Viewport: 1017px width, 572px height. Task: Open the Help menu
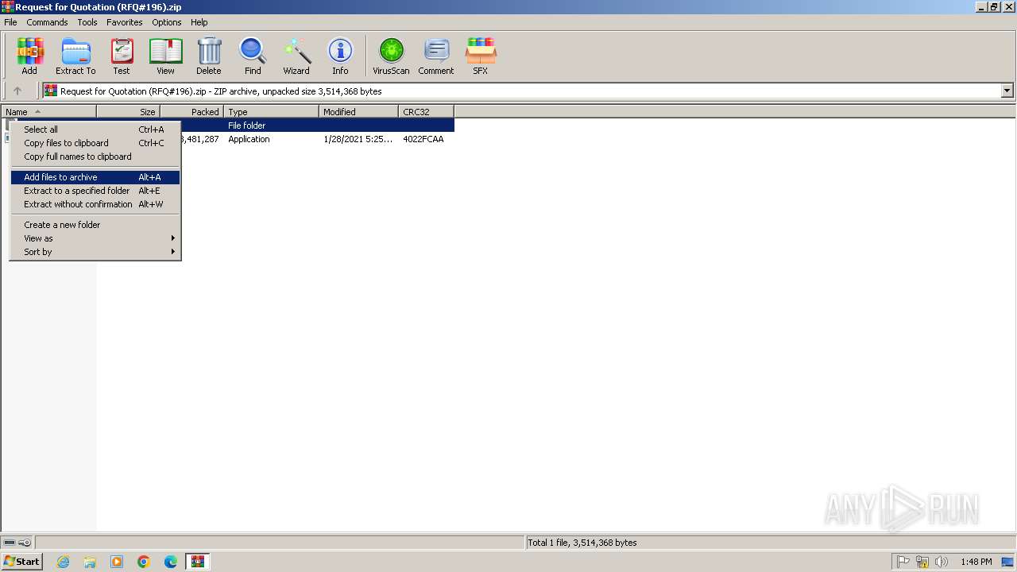tap(199, 22)
